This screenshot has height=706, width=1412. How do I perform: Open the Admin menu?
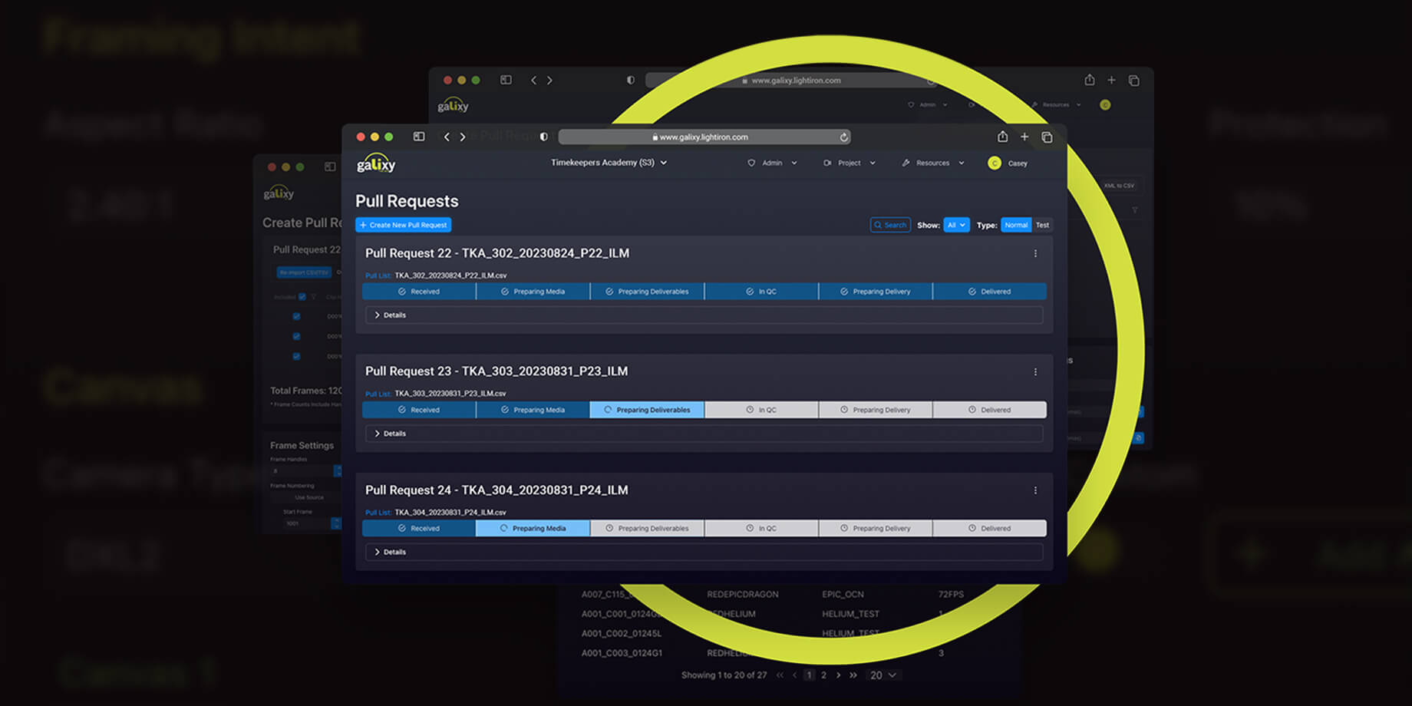(772, 163)
